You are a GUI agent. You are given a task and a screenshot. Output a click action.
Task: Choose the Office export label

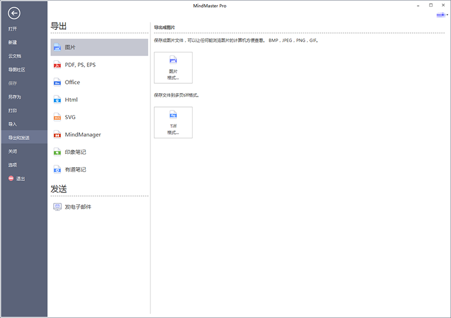point(72,82)
